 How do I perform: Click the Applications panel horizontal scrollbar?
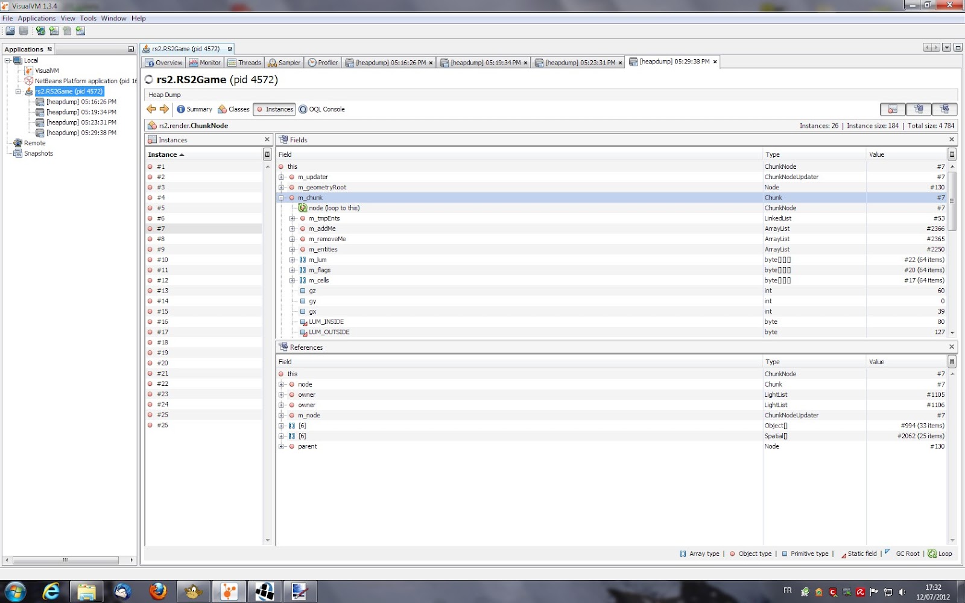click(x=65, y=560)
